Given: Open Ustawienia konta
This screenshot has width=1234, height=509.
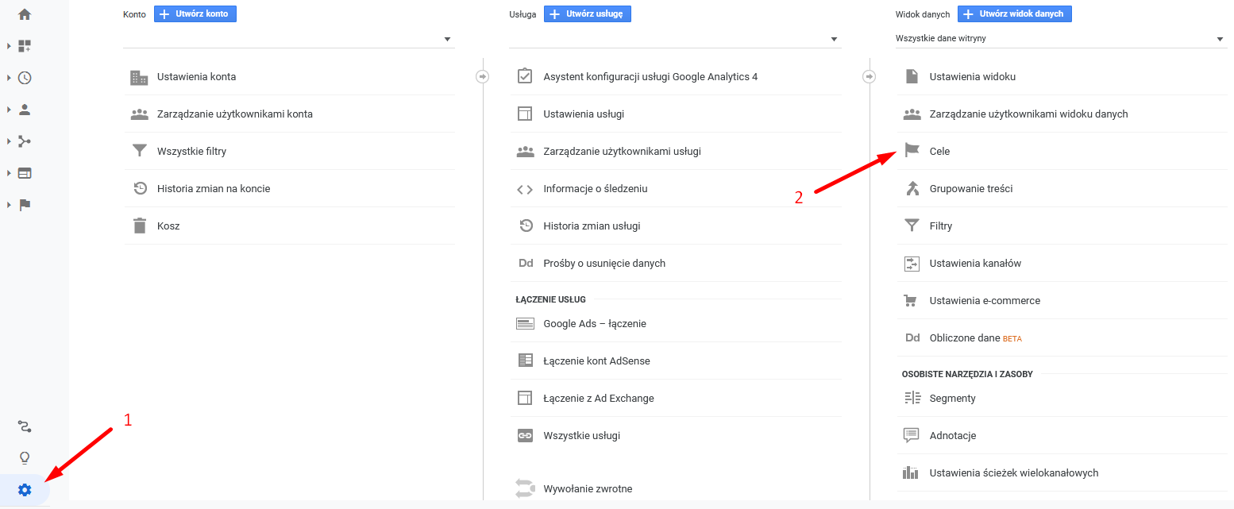Looking at the screenshot, I should [289, 77].
